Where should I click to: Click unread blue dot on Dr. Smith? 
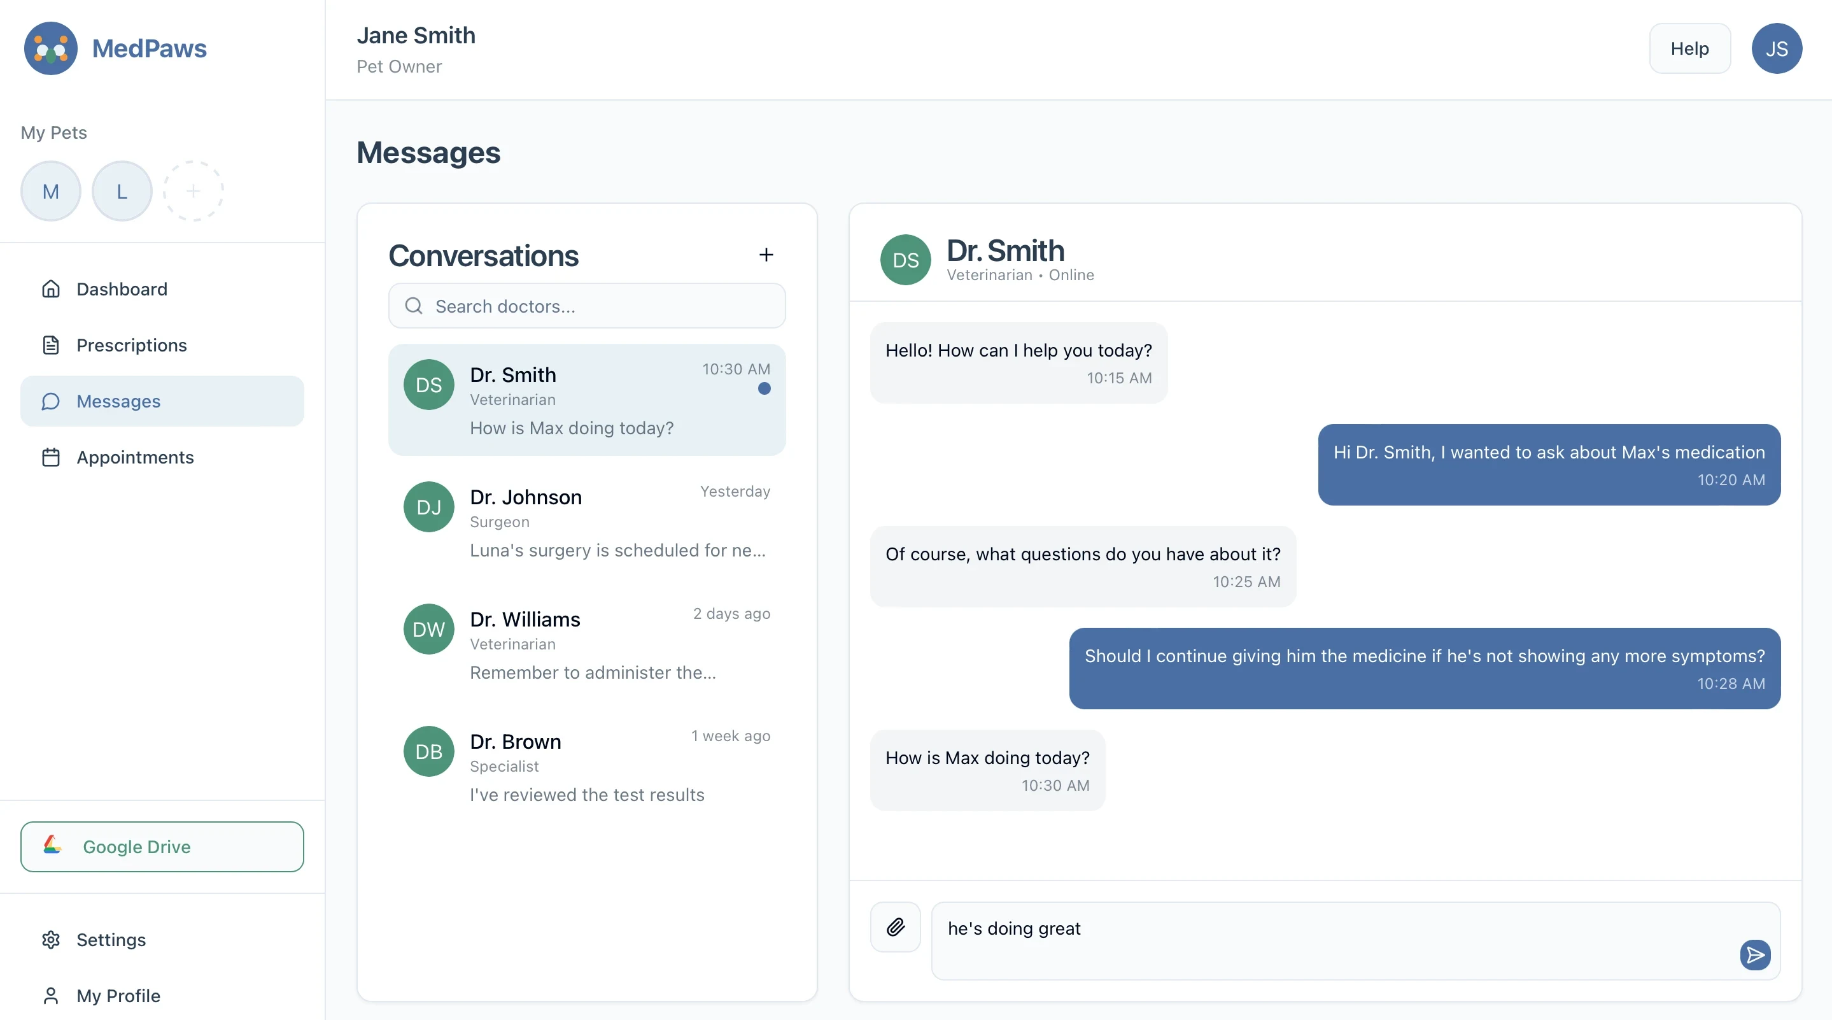tap(765, 388)
